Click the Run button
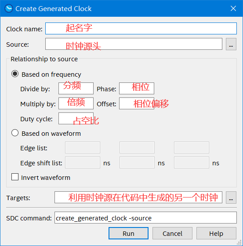 (129, 233)
